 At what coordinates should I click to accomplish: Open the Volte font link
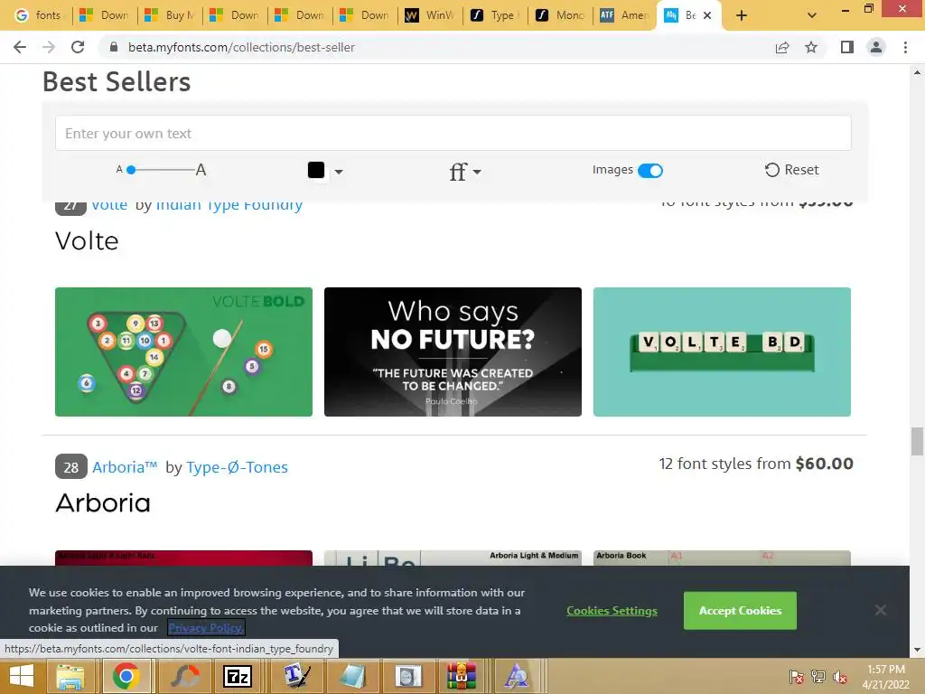click(x=109, y=205)
